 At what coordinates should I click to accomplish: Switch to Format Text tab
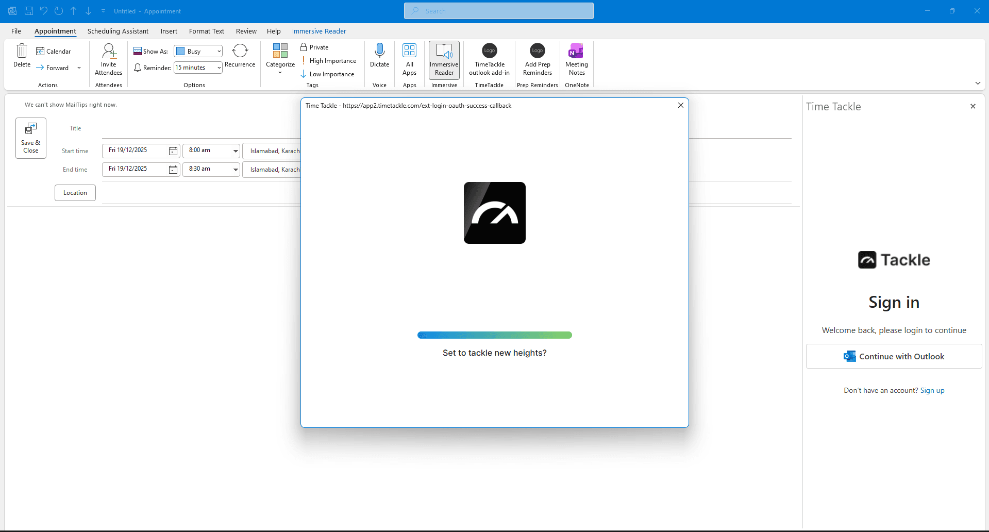pyautogui.click(x=207, y=31)
